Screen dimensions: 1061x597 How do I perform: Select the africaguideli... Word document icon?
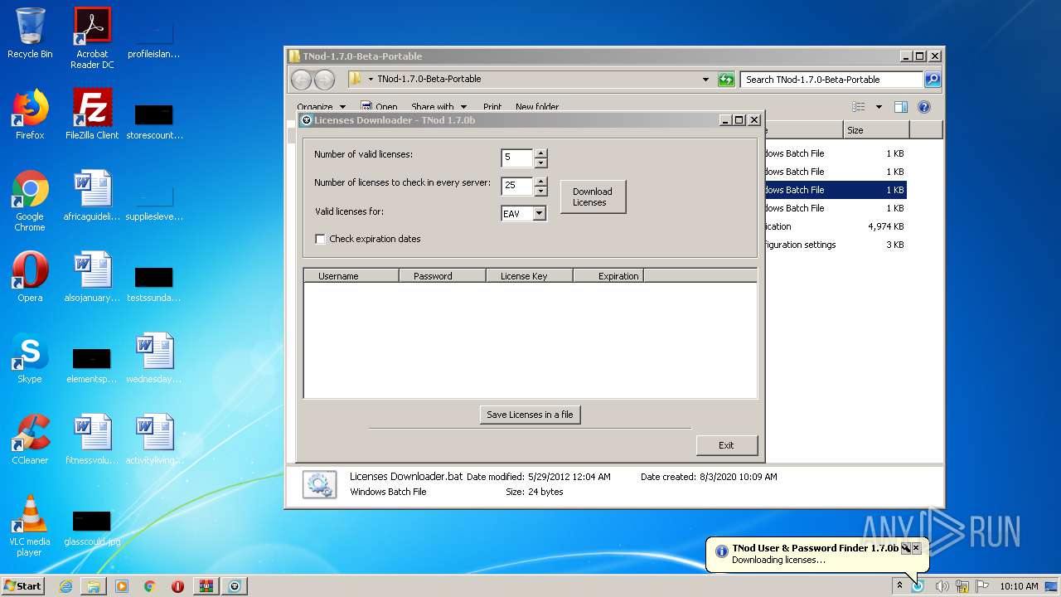click(92, 196)
